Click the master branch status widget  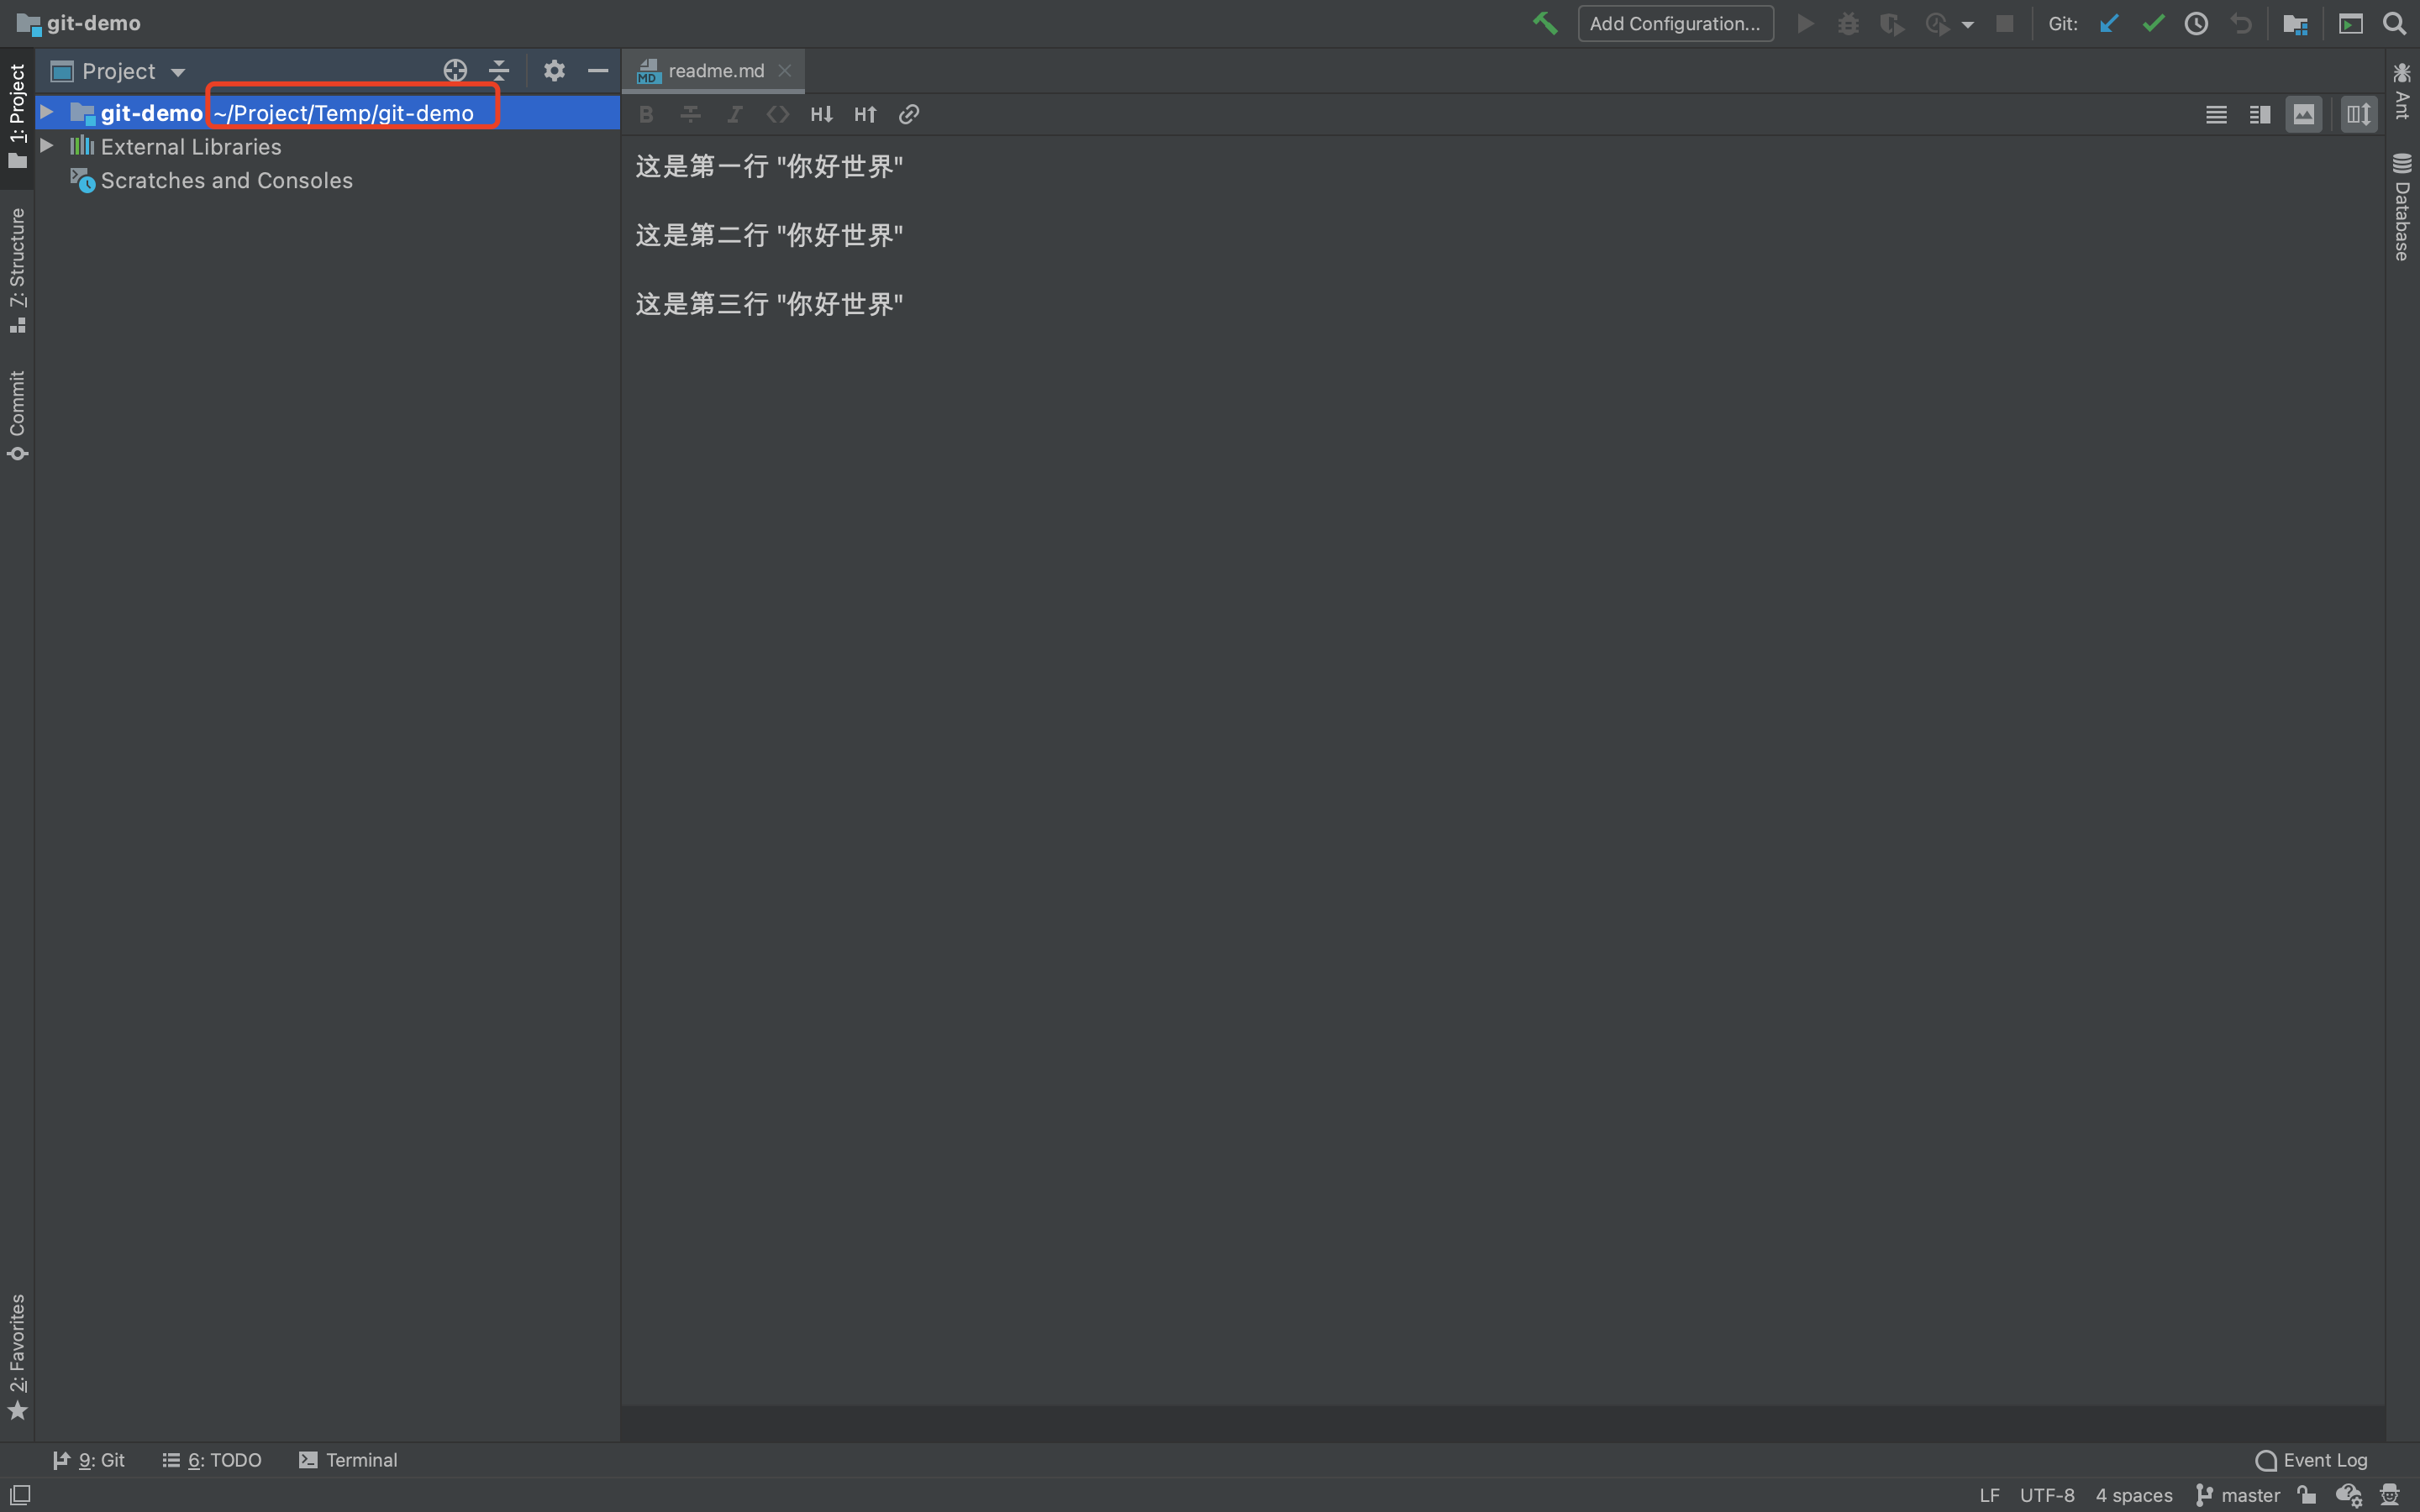[2238, 1495]
